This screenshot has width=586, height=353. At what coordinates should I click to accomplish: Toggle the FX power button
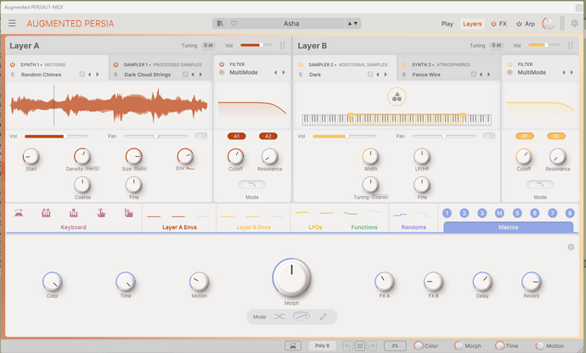tap(493, 24)
